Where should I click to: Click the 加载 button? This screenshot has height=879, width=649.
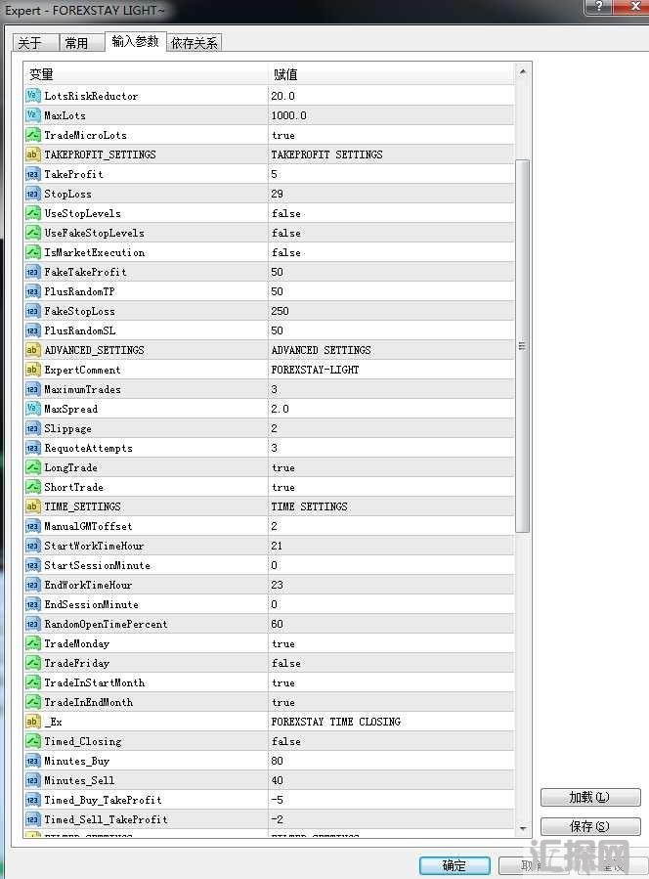tap(589, 797)
